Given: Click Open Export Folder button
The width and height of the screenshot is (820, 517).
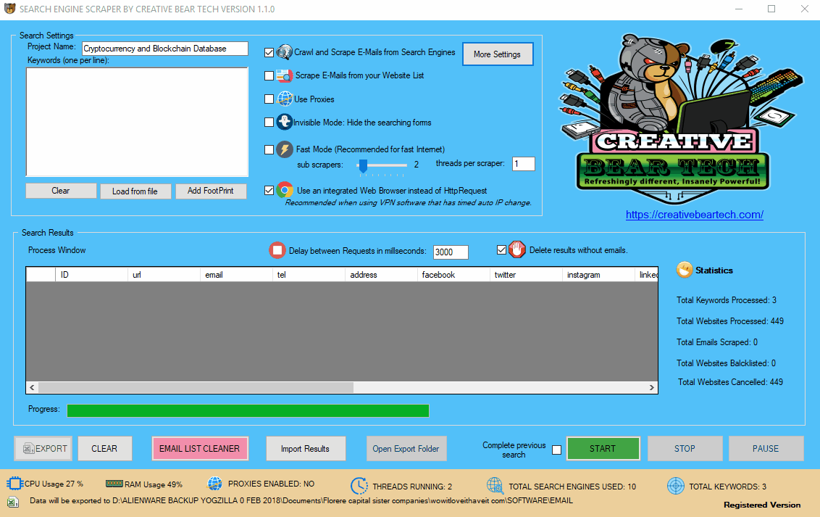Looking at the screenshot, I should (406, 448).
